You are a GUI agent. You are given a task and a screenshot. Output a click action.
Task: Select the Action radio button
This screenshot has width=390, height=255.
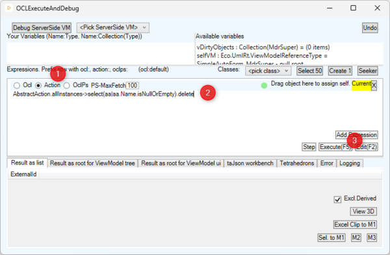point(38,85)
